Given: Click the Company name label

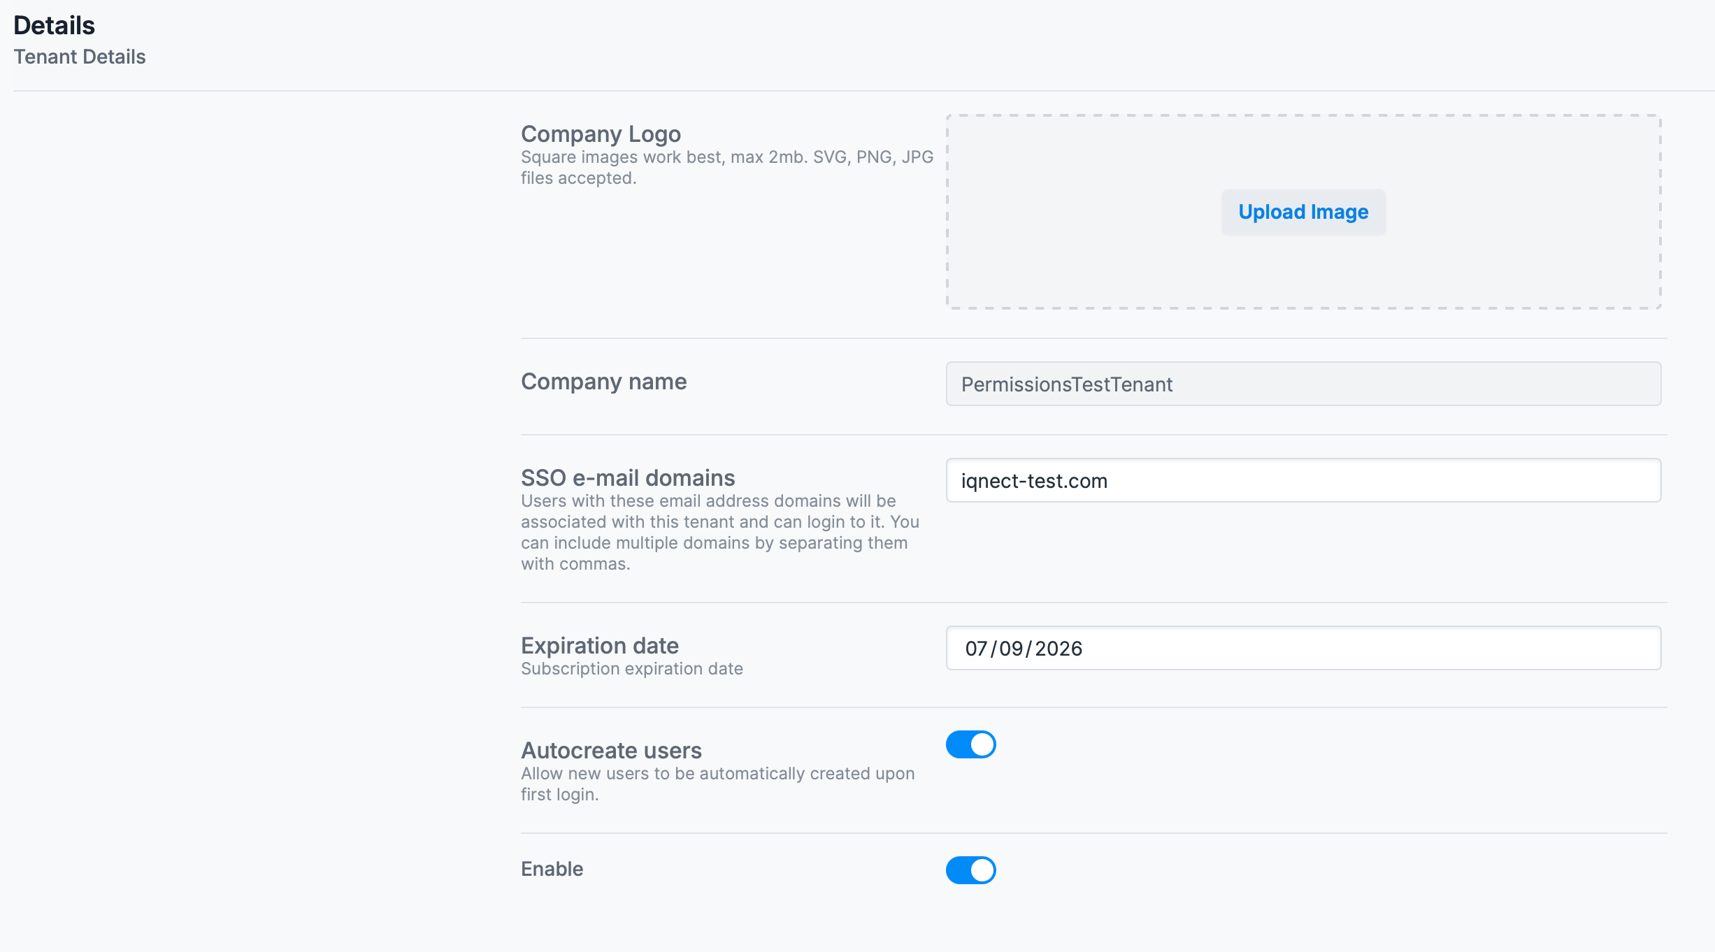Looking at the screenshot, I should point(603,382).
